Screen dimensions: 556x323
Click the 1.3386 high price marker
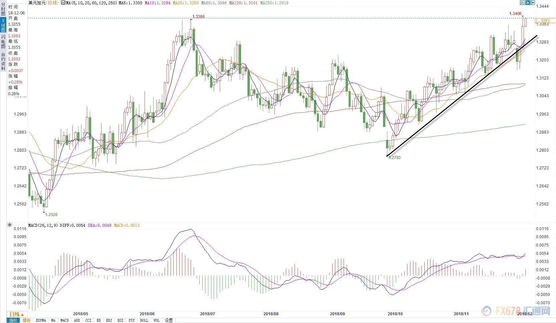tap(199, 16)
